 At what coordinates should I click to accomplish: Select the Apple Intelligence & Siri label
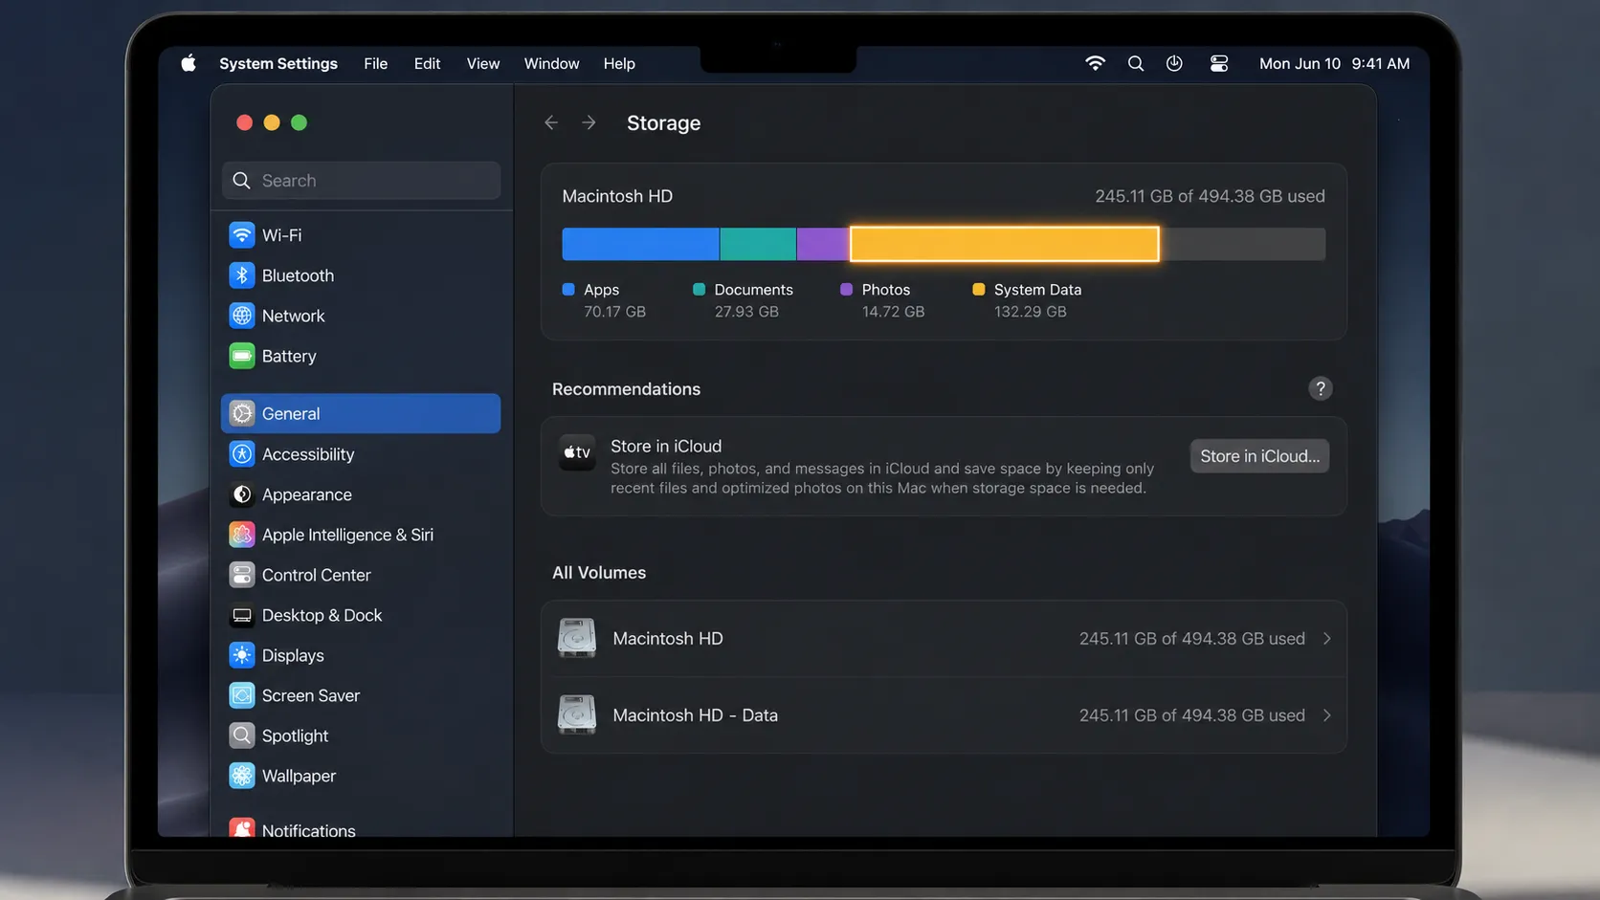coord(347,535)
